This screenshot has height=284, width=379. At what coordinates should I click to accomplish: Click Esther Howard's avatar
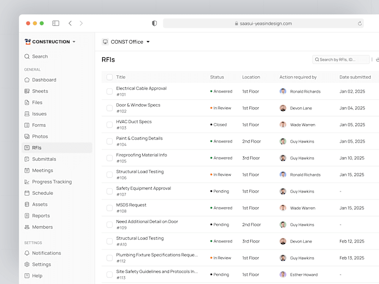click(x=283, y=275)
